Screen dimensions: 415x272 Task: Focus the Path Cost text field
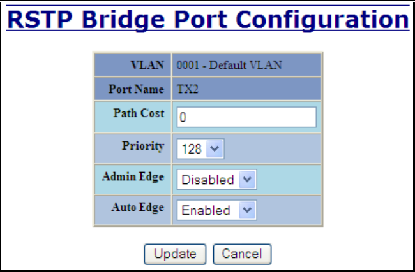(246, 117)
